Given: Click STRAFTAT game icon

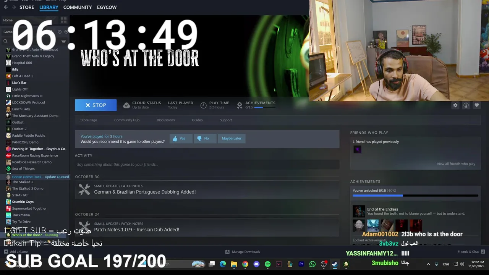Looking at the screenshot, I should (x=8, y=195).
